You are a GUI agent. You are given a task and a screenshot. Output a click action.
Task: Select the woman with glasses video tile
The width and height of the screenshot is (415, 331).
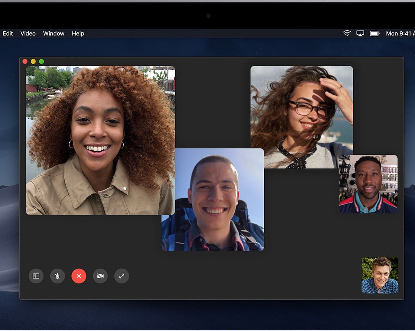302,117
